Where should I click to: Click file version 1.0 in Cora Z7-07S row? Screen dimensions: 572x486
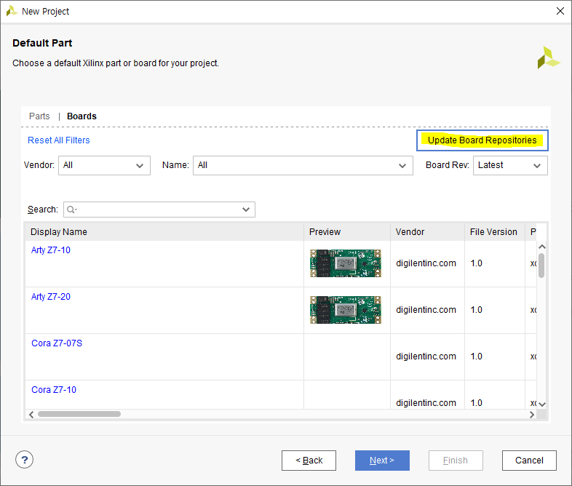[x=477, y=356]
